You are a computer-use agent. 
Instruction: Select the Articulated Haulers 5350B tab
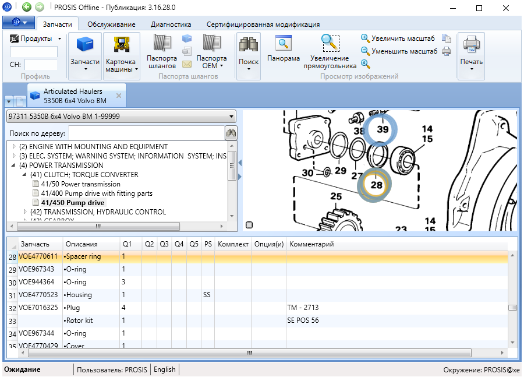76,96
